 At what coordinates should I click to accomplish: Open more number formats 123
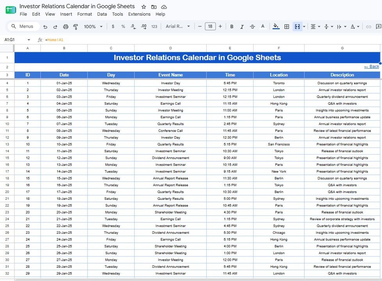(x=154, y=27)
